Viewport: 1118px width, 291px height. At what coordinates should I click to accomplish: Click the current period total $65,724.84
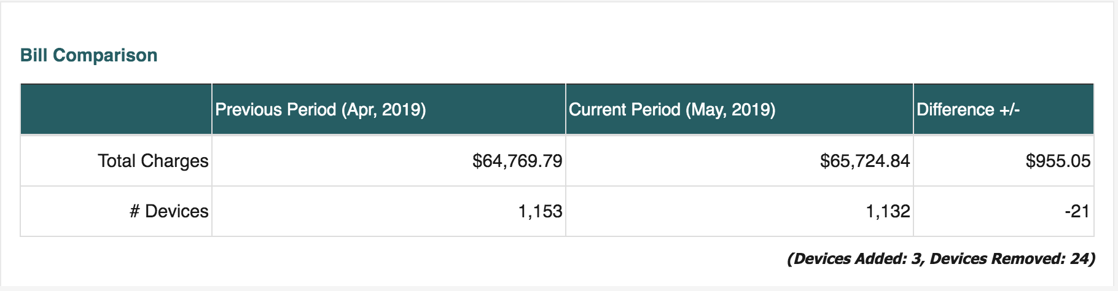[x=865, y=161]
